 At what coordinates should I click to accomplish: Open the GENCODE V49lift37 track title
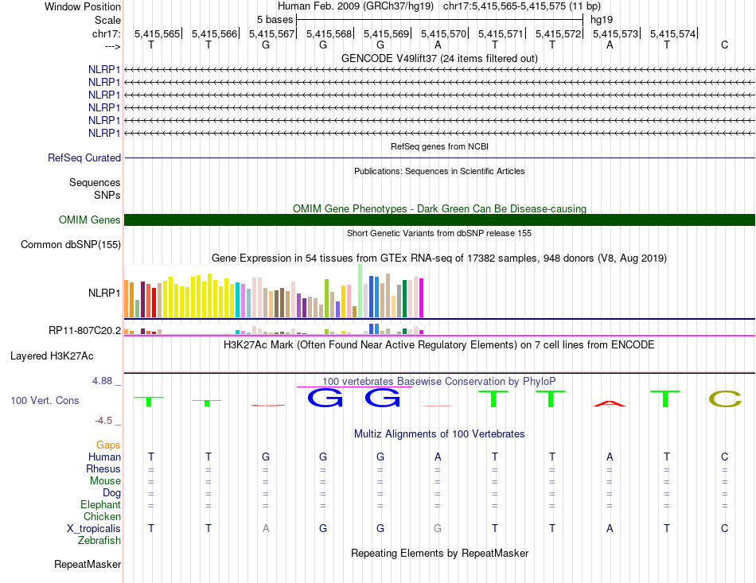(x=439, y=58)
